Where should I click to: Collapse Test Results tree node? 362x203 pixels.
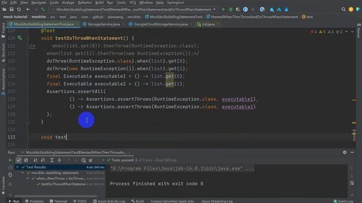(18, 167)
